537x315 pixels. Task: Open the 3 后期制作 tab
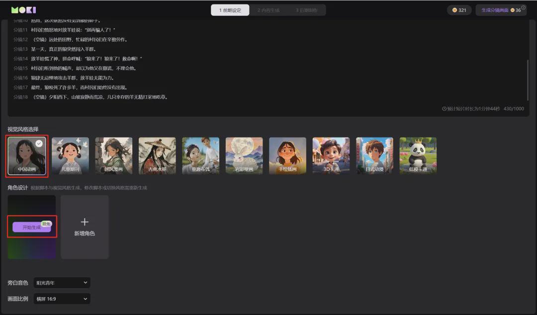click(307, 9)
